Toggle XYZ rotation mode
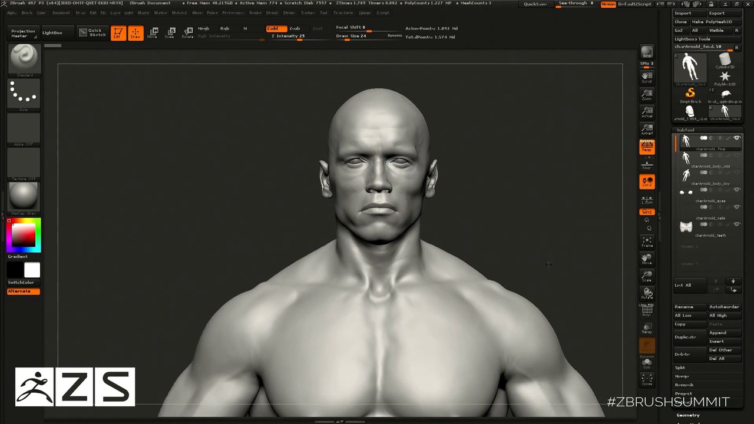The image size is (754, 424). [647, 212]
